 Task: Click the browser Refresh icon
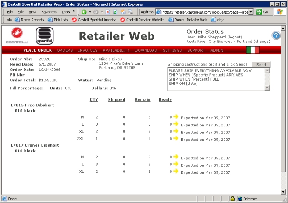point(115,12)
